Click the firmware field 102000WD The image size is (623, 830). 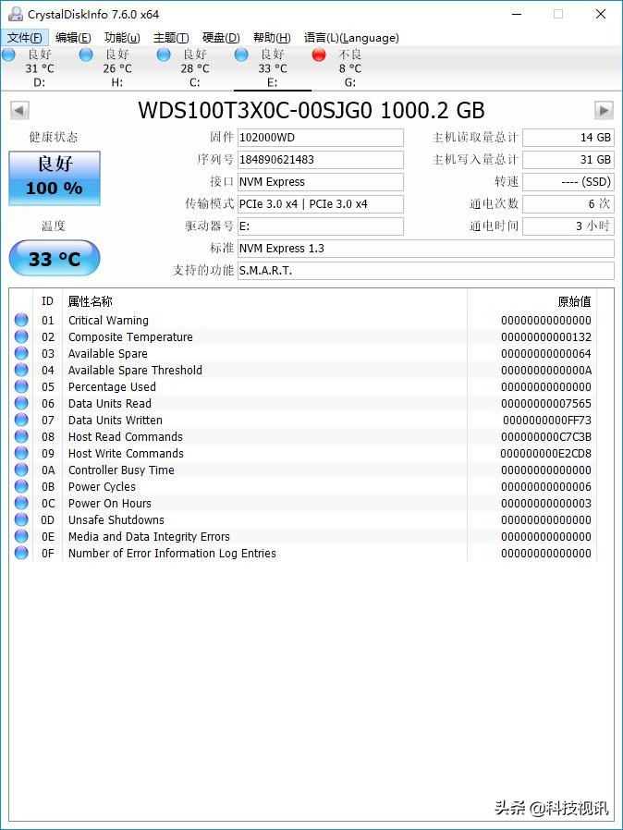coord(320,138)
